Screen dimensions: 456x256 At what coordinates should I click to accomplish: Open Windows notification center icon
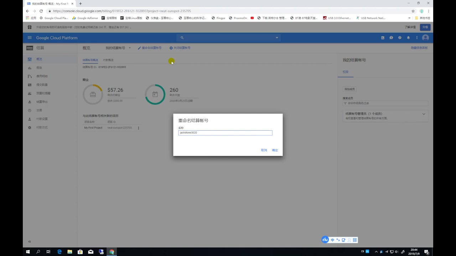[426, 252]
